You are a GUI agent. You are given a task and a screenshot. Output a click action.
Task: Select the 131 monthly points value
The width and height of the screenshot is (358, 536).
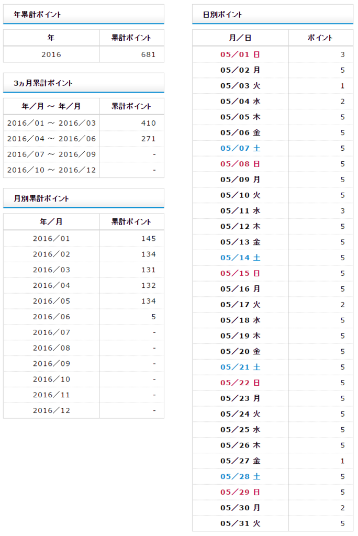(x=149, y=270)
